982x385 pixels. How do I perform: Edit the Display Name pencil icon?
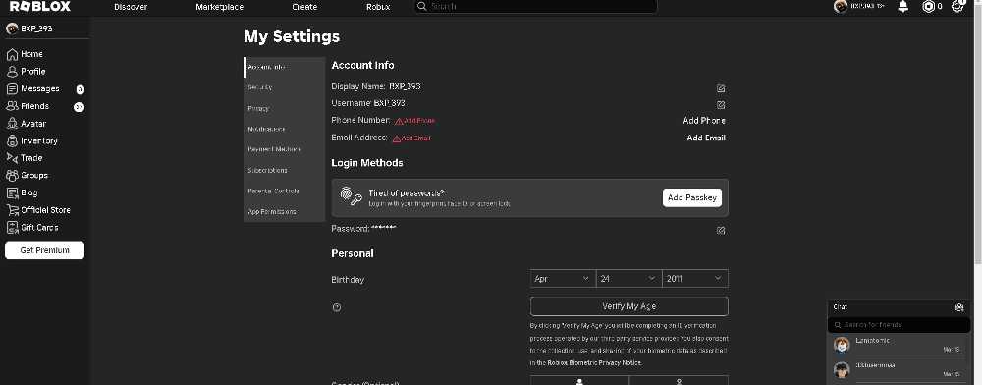(721, 88)
